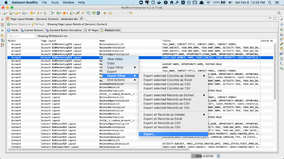Click the lightning bolt toolbar icon
This screenshot has height=159, width=284.
38,13
